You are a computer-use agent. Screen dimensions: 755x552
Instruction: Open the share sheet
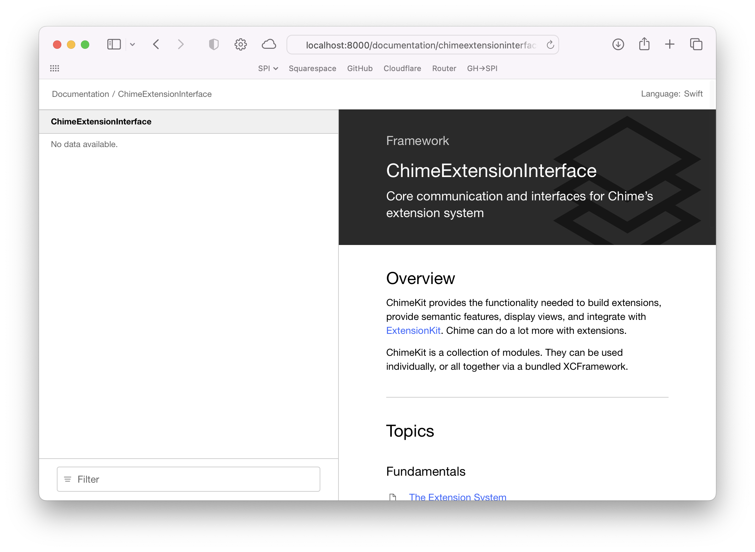point(644,44)
